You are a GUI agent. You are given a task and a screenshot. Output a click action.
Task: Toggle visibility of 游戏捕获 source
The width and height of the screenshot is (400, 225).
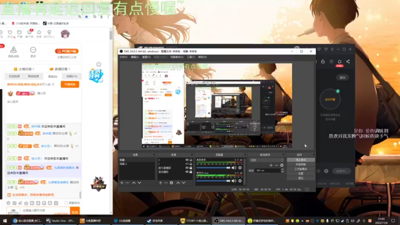(187, 172)
